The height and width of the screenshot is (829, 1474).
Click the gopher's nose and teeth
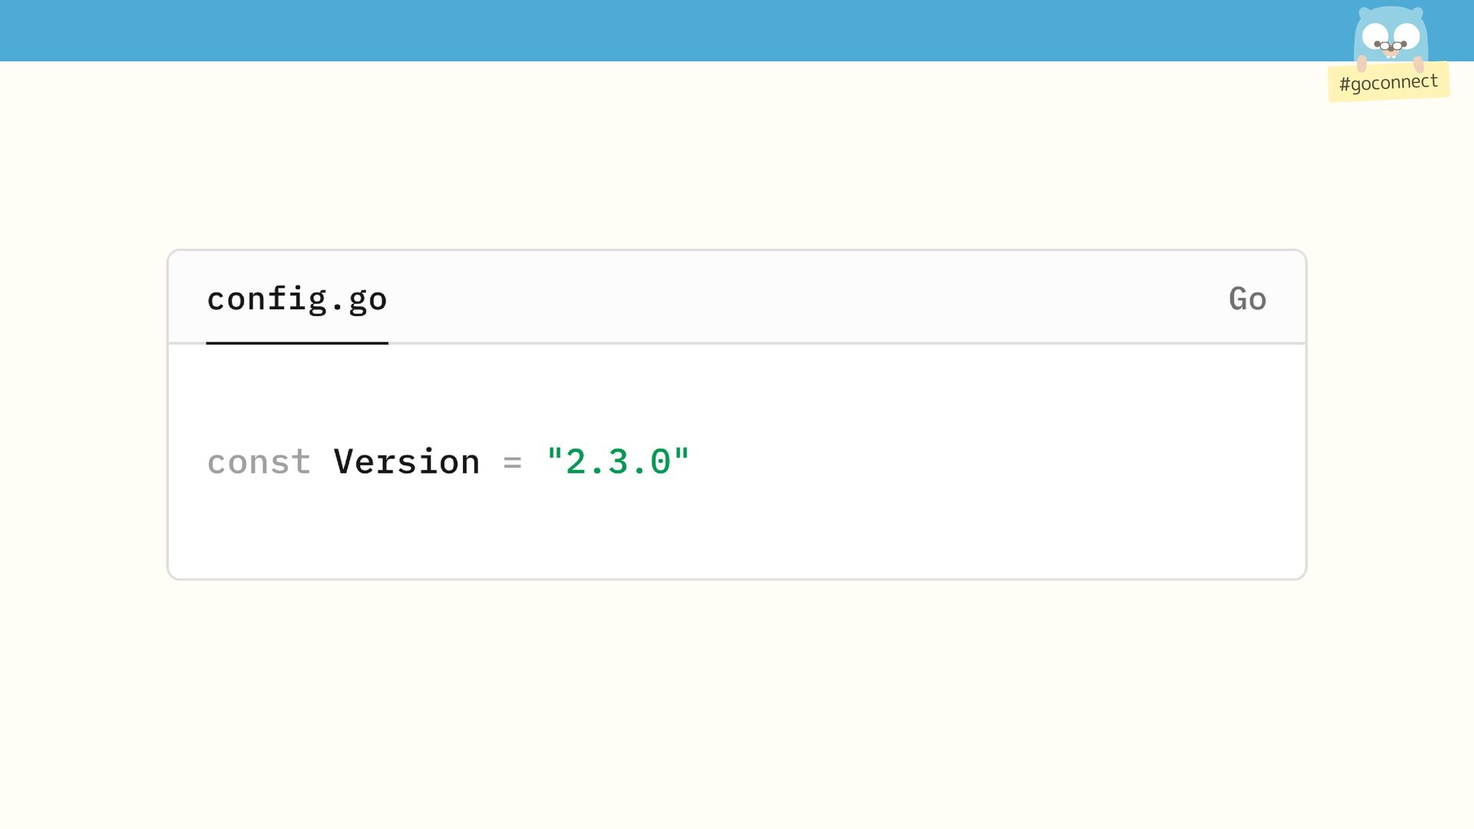point(1390,49)
